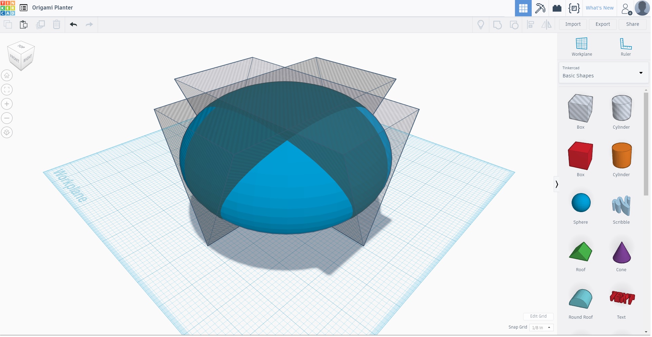The image size is (652, 337).
Task: Click the Group shapes icon
Action: 497,25
